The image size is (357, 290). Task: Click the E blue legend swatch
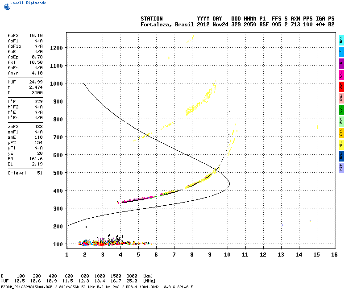(x=341, y=52)
